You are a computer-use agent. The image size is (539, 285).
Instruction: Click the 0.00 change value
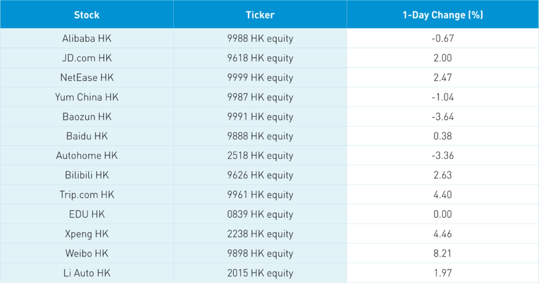coord(442,214)
